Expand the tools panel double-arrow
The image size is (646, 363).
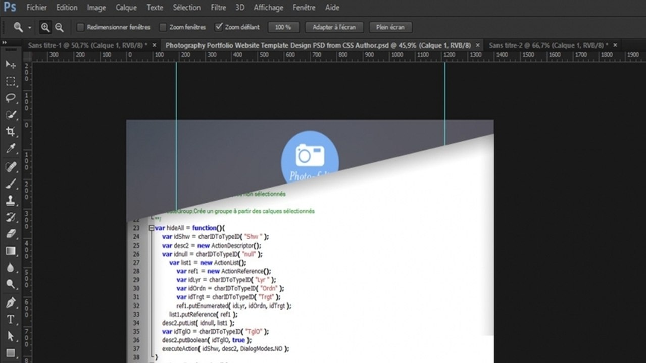coord(4,44)
